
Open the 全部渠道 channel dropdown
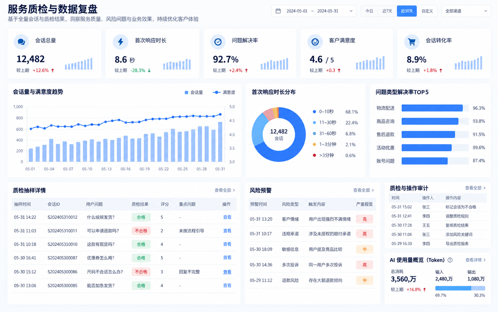tap(466, 11)
